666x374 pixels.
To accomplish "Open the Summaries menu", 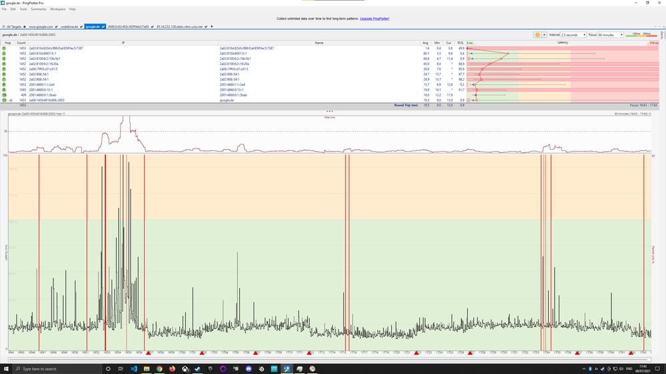I will tap(38, 9).
